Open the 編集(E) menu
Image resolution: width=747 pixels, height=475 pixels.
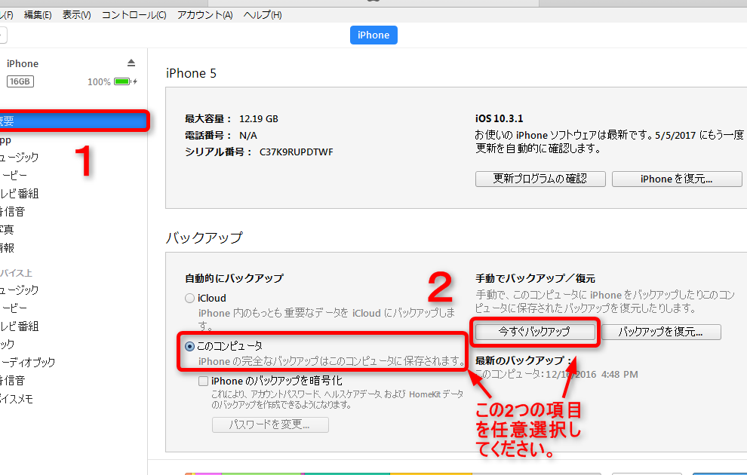pos(38,15)
